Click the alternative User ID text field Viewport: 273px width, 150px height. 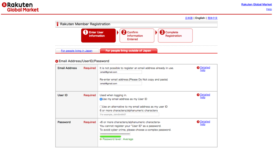tap(129, 115)
